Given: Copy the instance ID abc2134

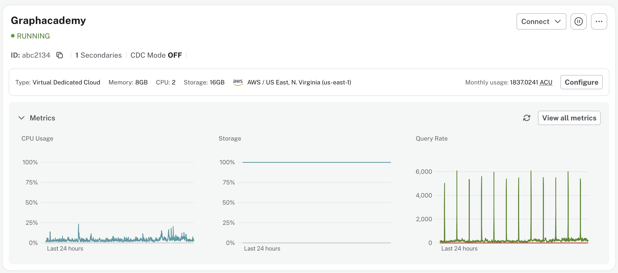Looking at the screenshot, I should point(60,55).
